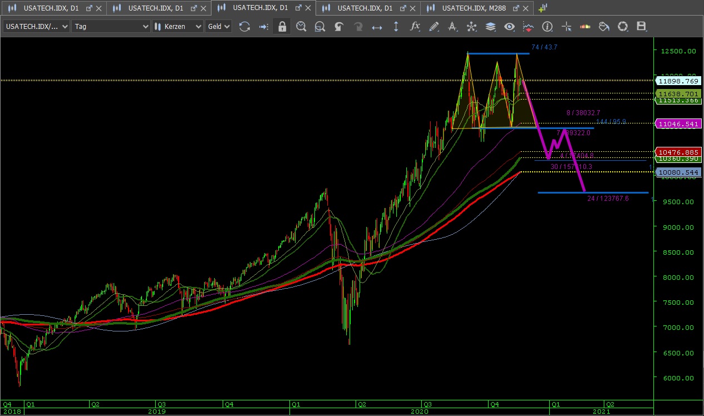The height and width of the screenshot is (416, 704).
Task: Click the greyed redo arrow icon
Action: [358, 26]
